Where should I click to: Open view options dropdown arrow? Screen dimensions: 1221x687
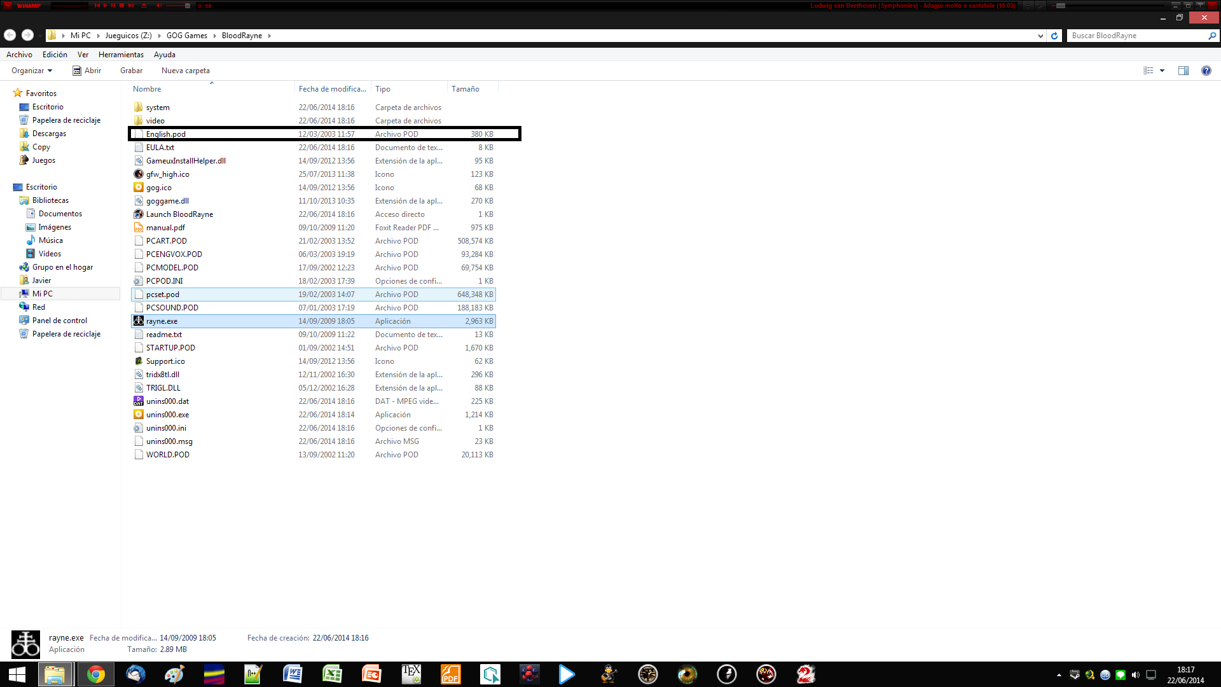[1162, 71]
